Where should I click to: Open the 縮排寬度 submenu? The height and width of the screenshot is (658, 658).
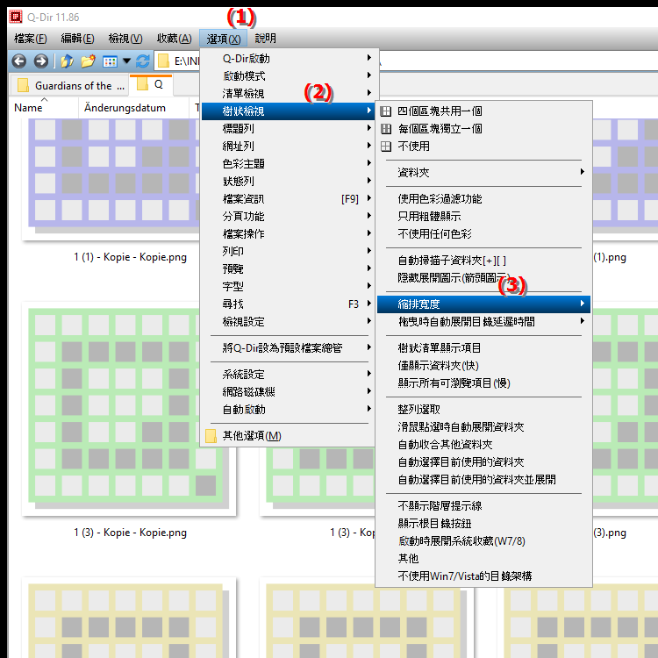point(483,304)
